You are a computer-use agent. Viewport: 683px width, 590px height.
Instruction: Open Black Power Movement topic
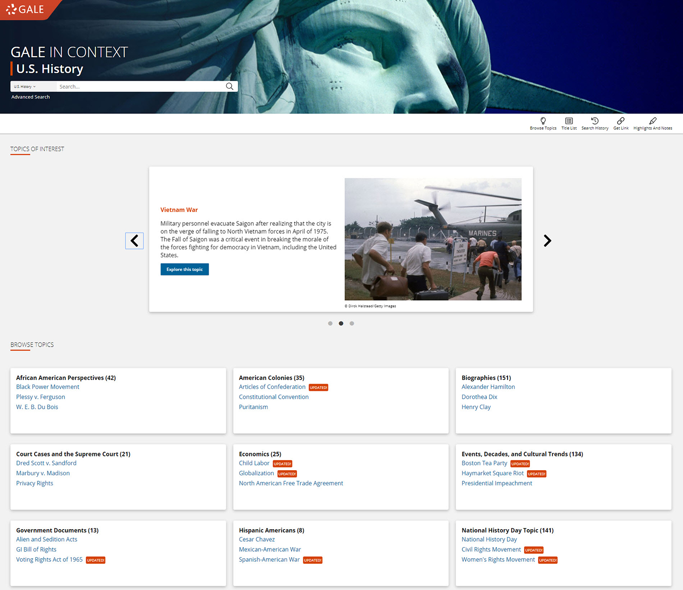point(48,387)
